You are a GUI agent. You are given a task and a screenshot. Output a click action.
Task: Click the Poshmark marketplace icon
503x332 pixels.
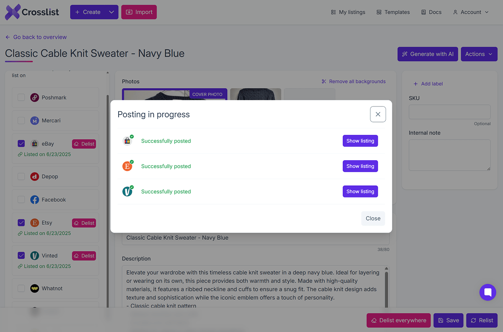(35, 98)
